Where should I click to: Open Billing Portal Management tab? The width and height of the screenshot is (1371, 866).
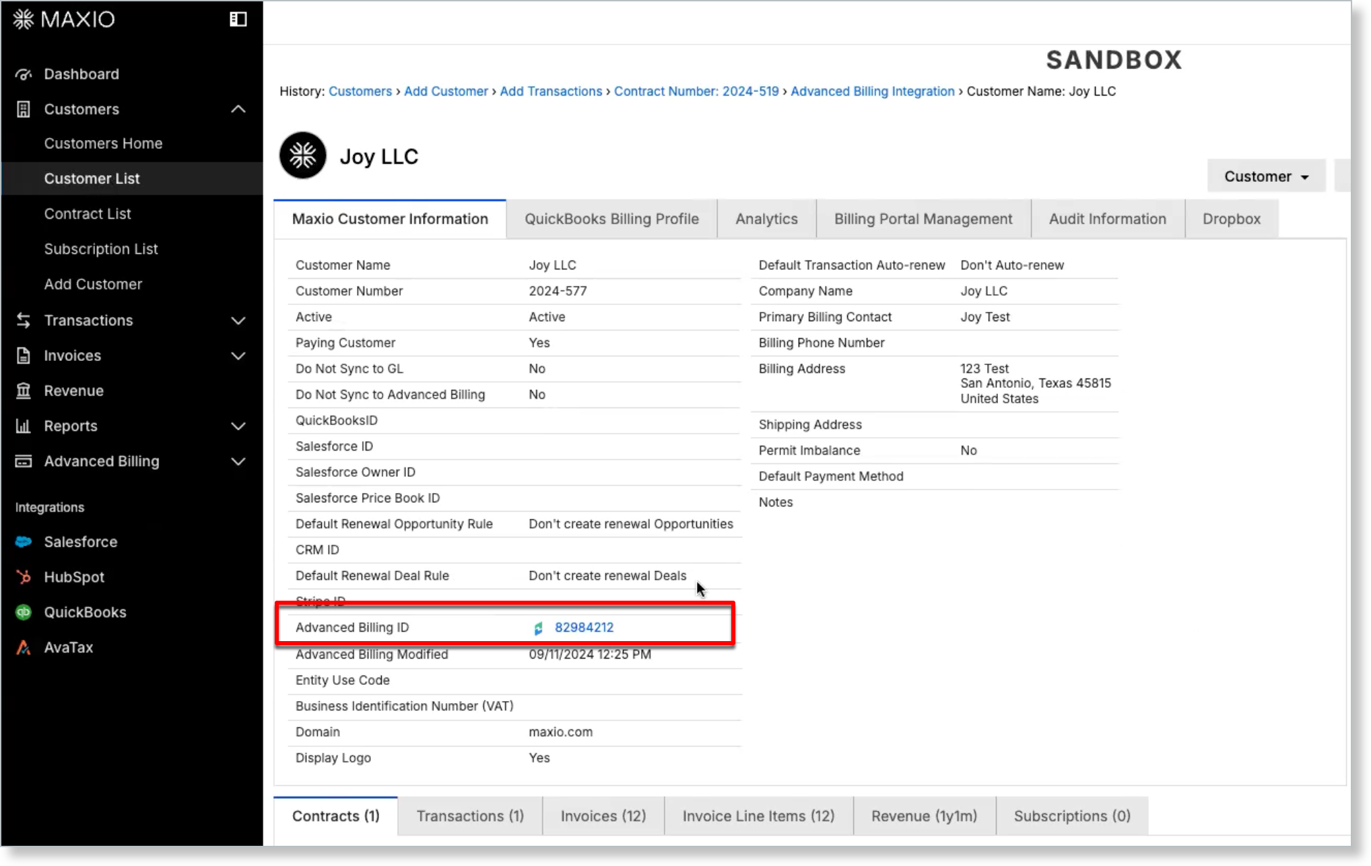tap(923, 219)
